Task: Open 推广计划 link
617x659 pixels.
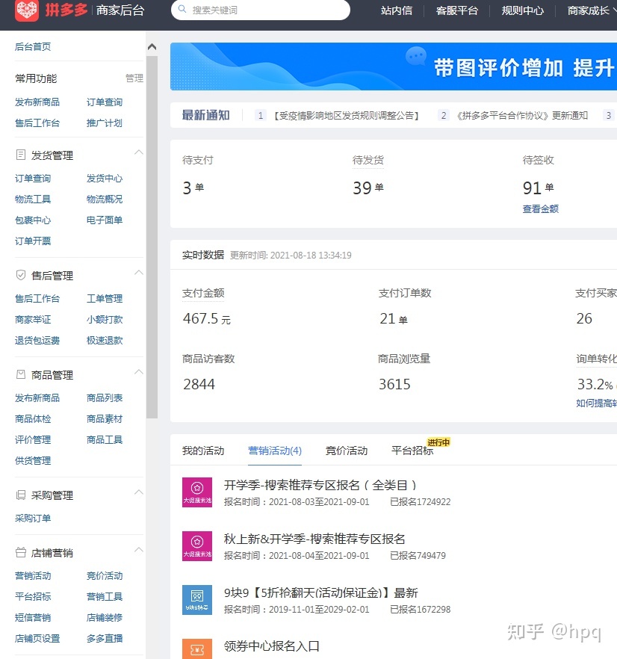Action: (105, 123)
